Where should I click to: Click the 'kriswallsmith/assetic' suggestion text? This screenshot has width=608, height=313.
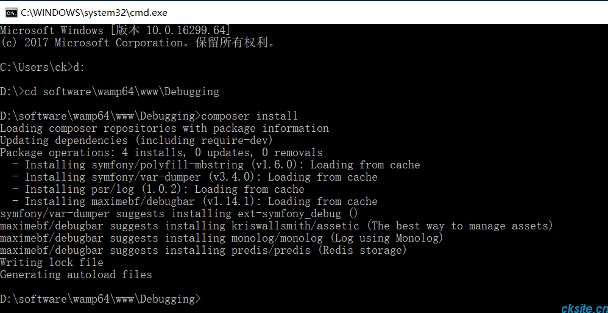pyautogui.click(x=295, y=226)
